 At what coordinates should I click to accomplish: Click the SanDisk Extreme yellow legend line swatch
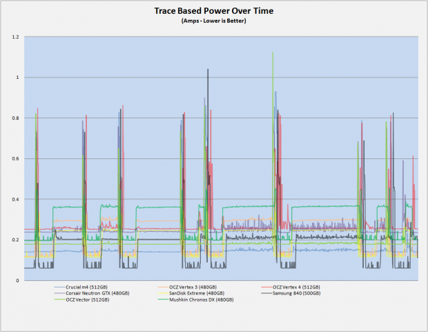coord(163,293)
